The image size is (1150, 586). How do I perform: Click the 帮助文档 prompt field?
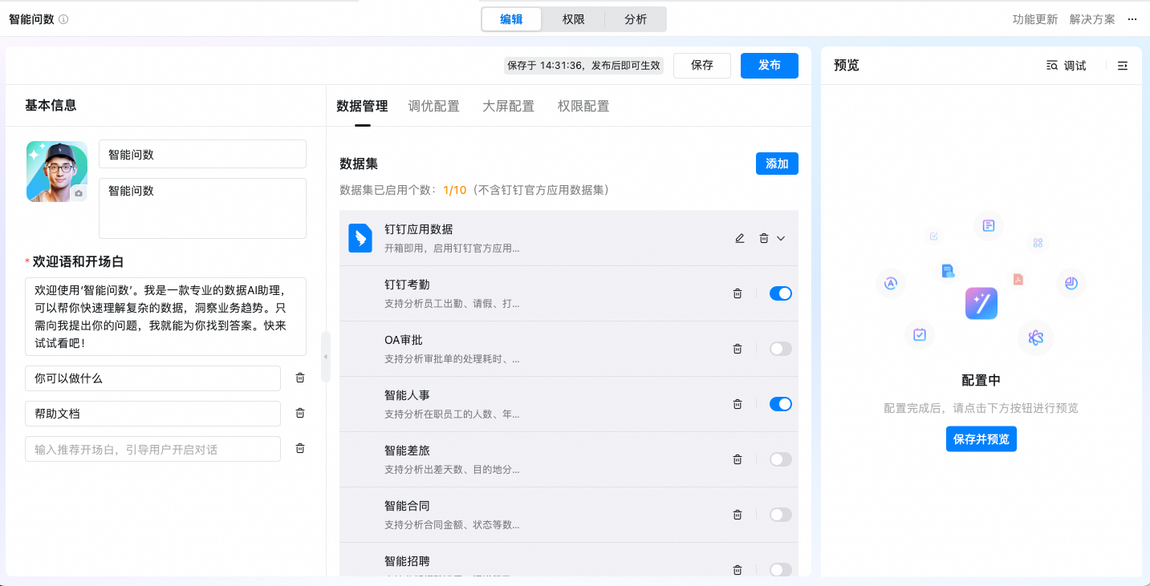(152, 414)
